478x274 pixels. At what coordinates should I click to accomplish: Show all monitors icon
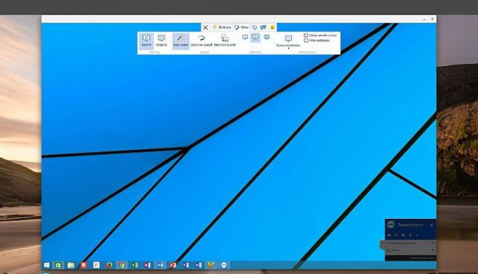tap(267, 37)
